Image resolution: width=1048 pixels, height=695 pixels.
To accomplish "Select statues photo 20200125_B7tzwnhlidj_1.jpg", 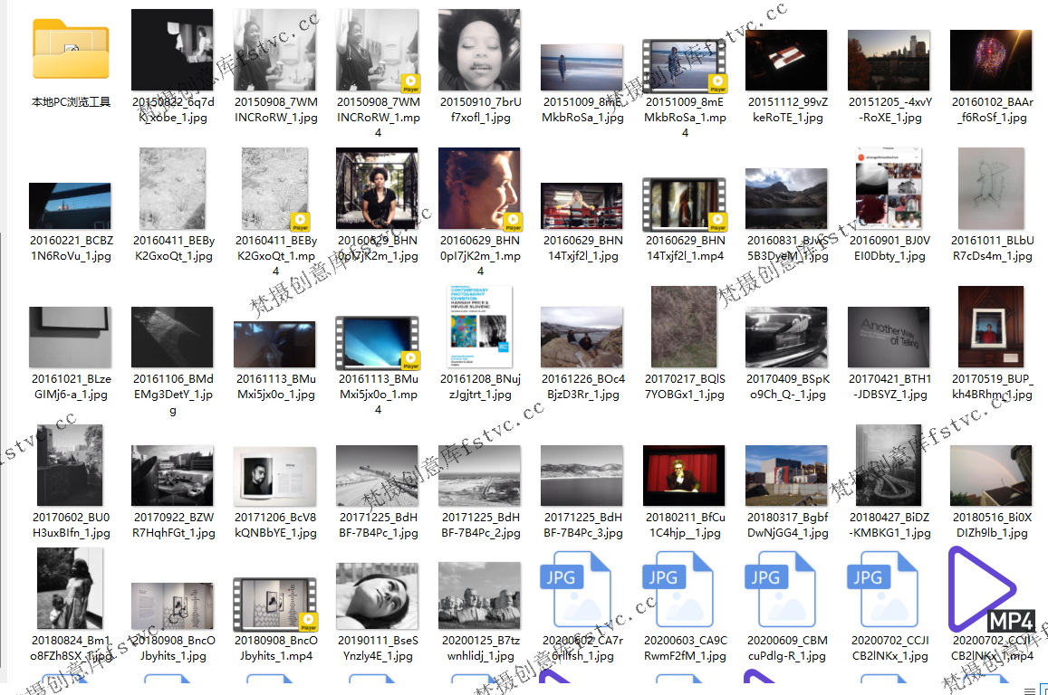I will [x=479, y=595].
